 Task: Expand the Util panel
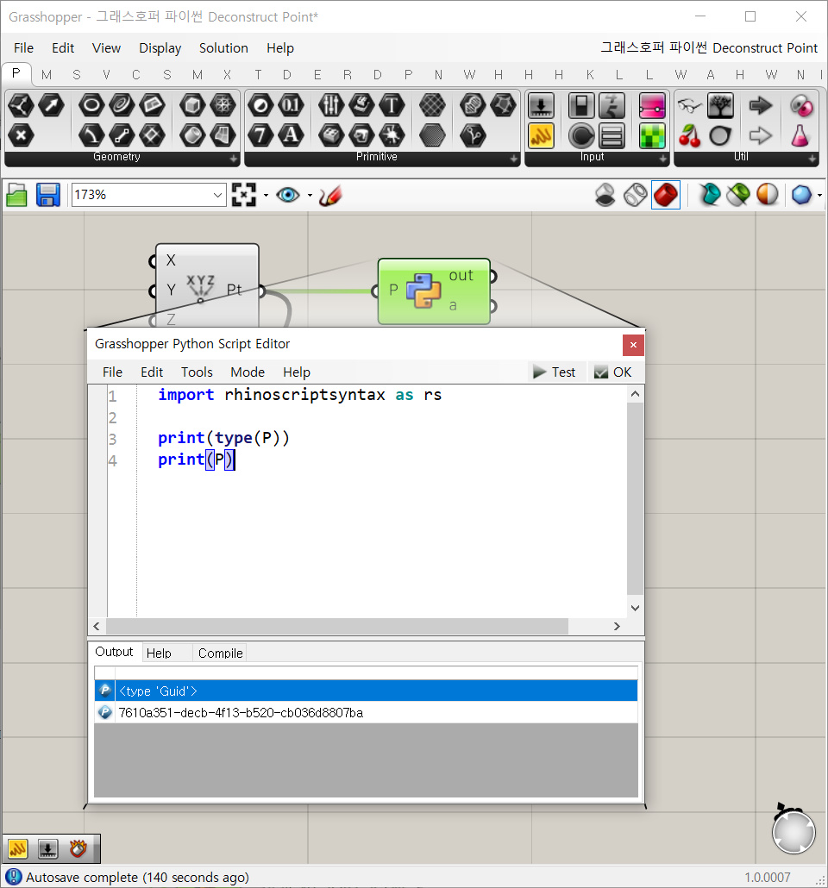pyautogui.click(x=812, y=159)
